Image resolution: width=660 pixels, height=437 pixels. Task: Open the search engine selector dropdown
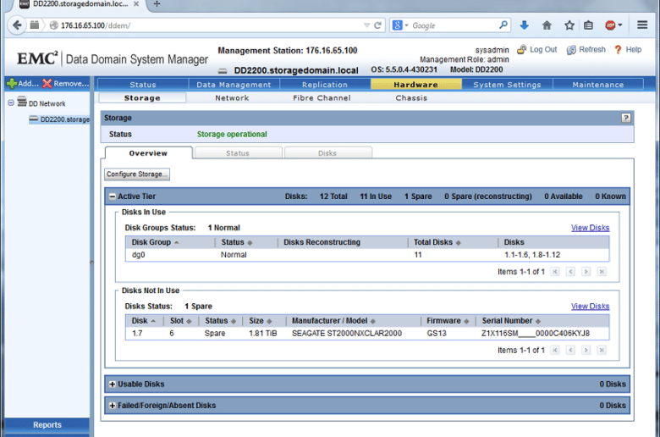[400, 25]
